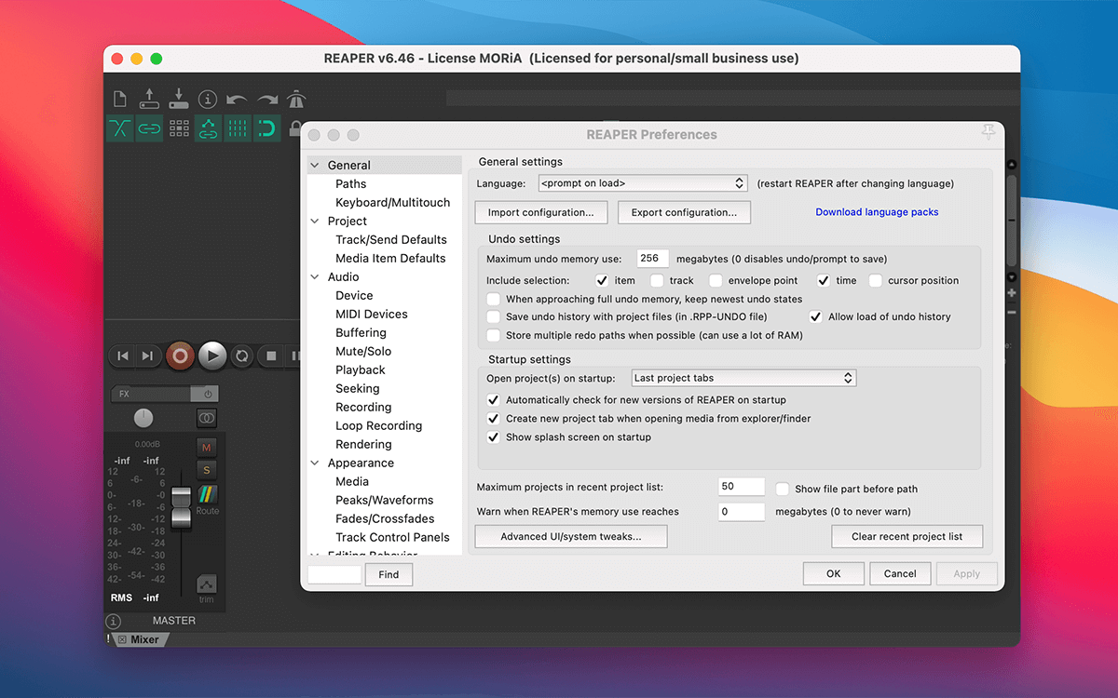Close the Mixer docker tab with its X
The height and width of the screenshot is (698, 1118).
tap(122, 639)
